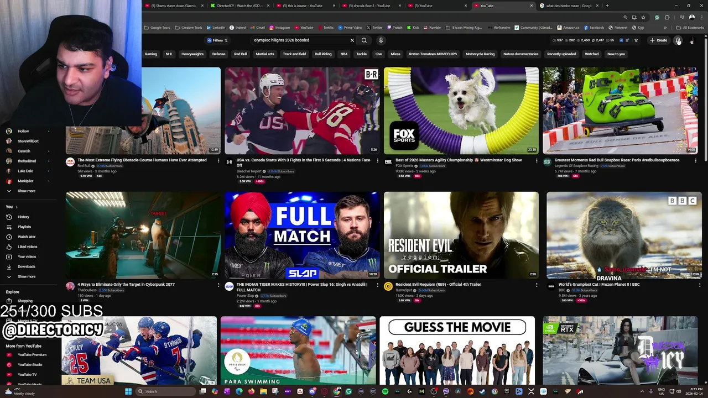Open FOX Sports channel avatar

[x=388, y=162]
